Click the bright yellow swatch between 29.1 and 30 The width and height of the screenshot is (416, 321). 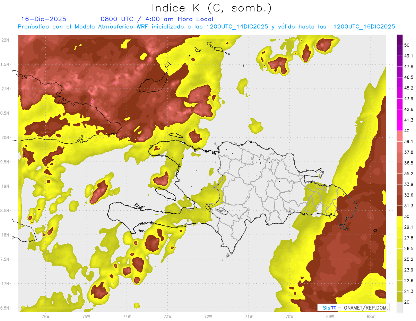400,222
